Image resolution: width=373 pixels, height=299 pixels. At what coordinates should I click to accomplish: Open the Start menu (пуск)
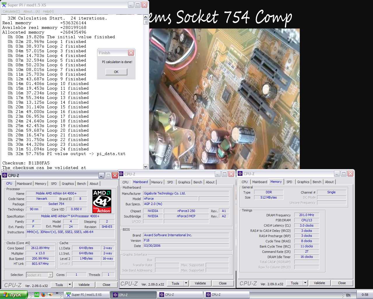(x=13, y=295)
